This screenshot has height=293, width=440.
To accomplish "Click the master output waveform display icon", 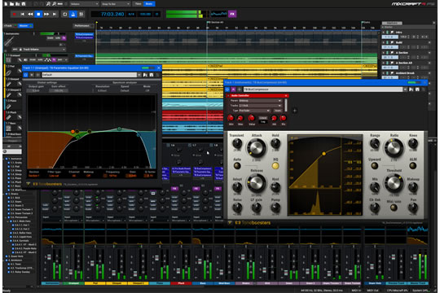I will click(219, 14).
